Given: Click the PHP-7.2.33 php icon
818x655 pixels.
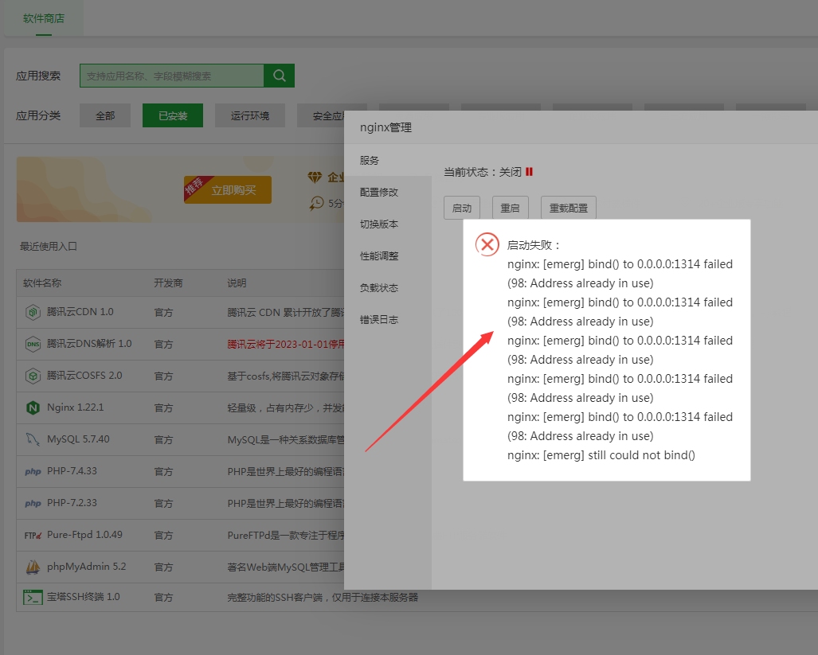Looking at the screenshot, I should 33,503.
